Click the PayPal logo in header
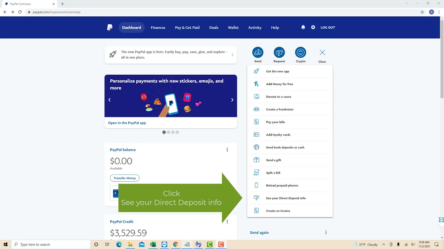 click(x=110, y=27)
